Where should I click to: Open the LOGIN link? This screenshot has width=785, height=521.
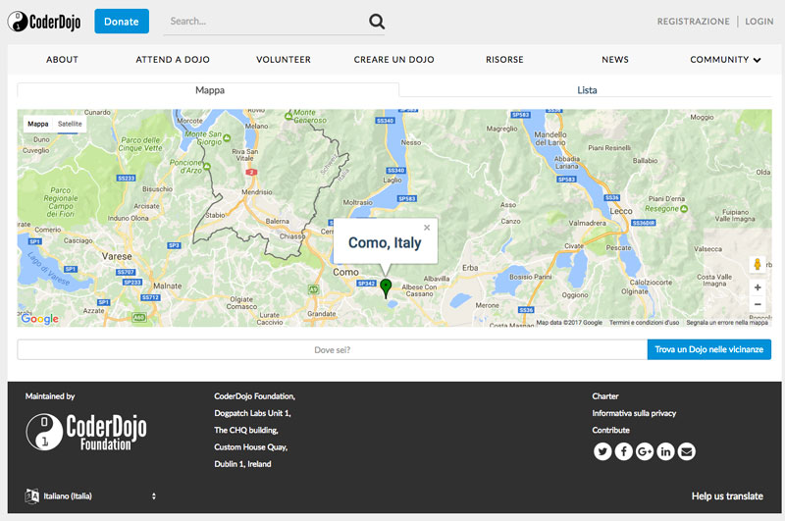tap(759, 22)
